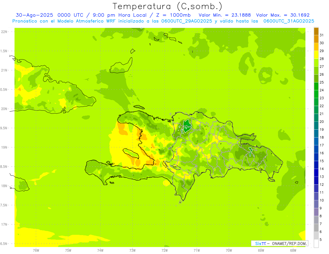
Task: Click the 'Valor Max. = 30.1692' value
Action: (283, 15)
